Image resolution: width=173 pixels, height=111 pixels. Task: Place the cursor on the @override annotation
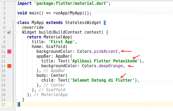[x=33, y=27]
